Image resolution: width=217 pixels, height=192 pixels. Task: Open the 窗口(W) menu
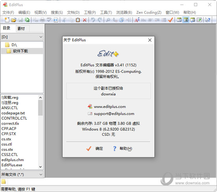[x=172, y=13]
